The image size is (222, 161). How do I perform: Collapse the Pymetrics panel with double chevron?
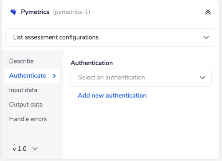pos(208,12)
